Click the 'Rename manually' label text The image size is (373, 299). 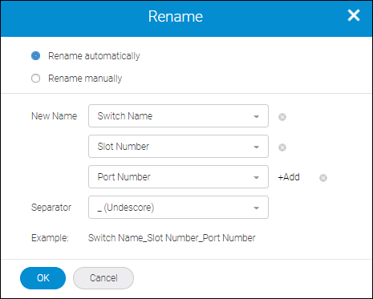[85, 79]
